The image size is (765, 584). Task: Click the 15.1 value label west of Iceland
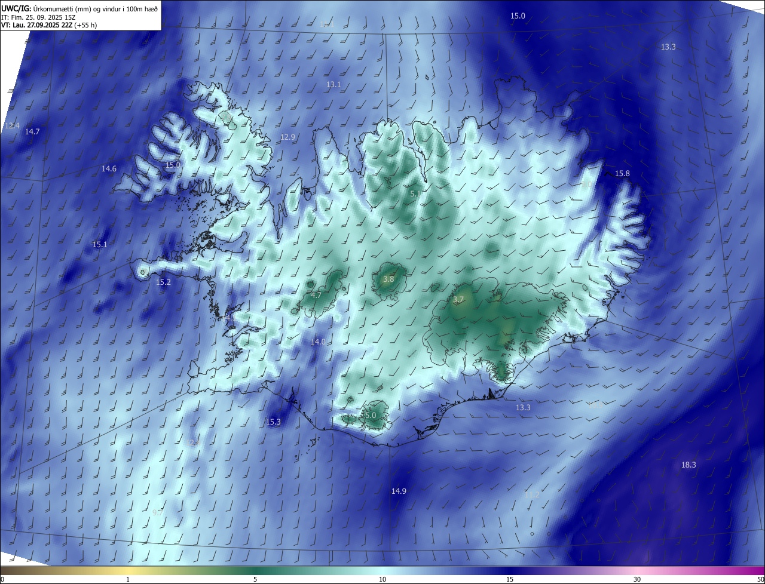pyautogui.click(x=100, y=245)
